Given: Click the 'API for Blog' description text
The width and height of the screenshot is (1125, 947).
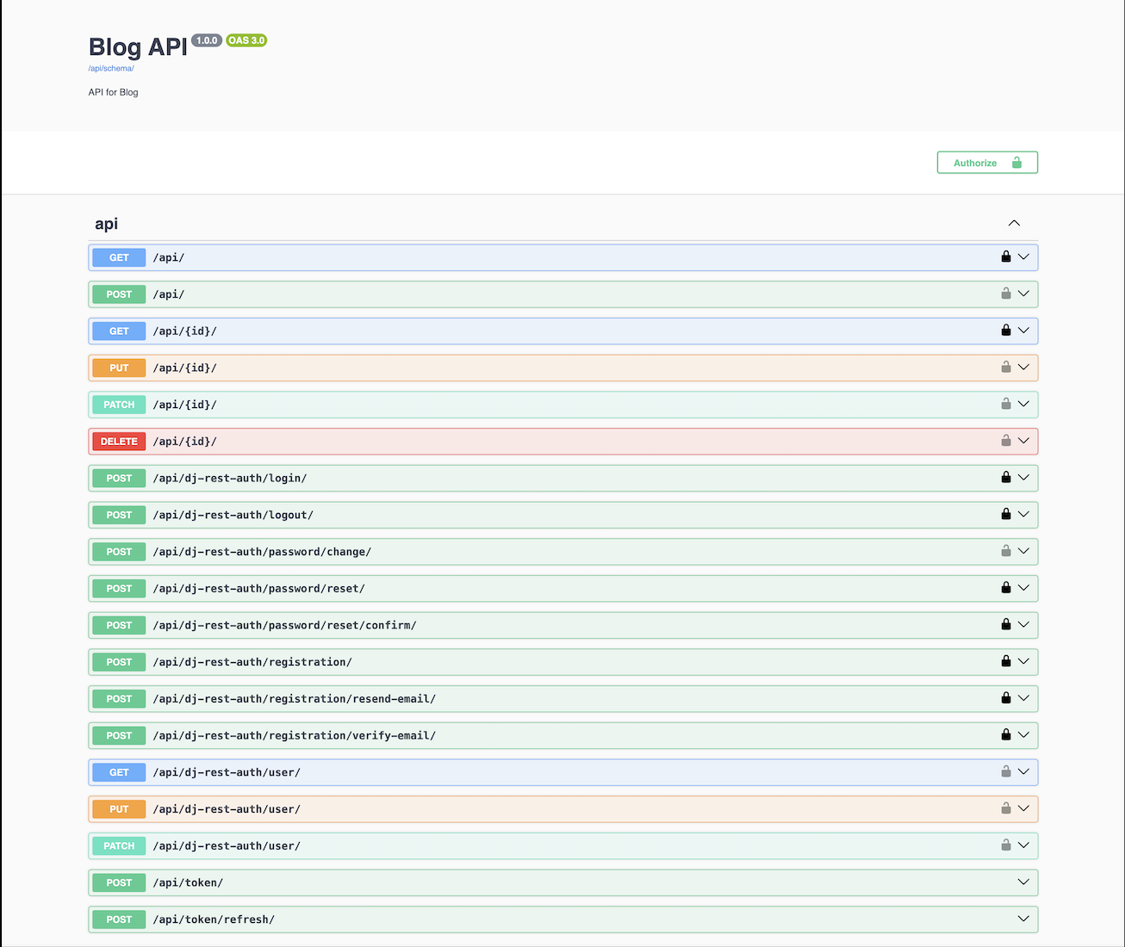Looking at the screenshot, I should tap(113, 92).
